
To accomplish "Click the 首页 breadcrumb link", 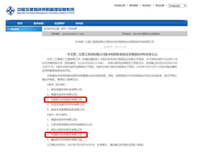I will click(63, 29).
